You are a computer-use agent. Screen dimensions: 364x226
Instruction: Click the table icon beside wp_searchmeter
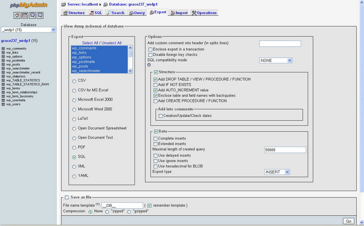coord(3,69)
